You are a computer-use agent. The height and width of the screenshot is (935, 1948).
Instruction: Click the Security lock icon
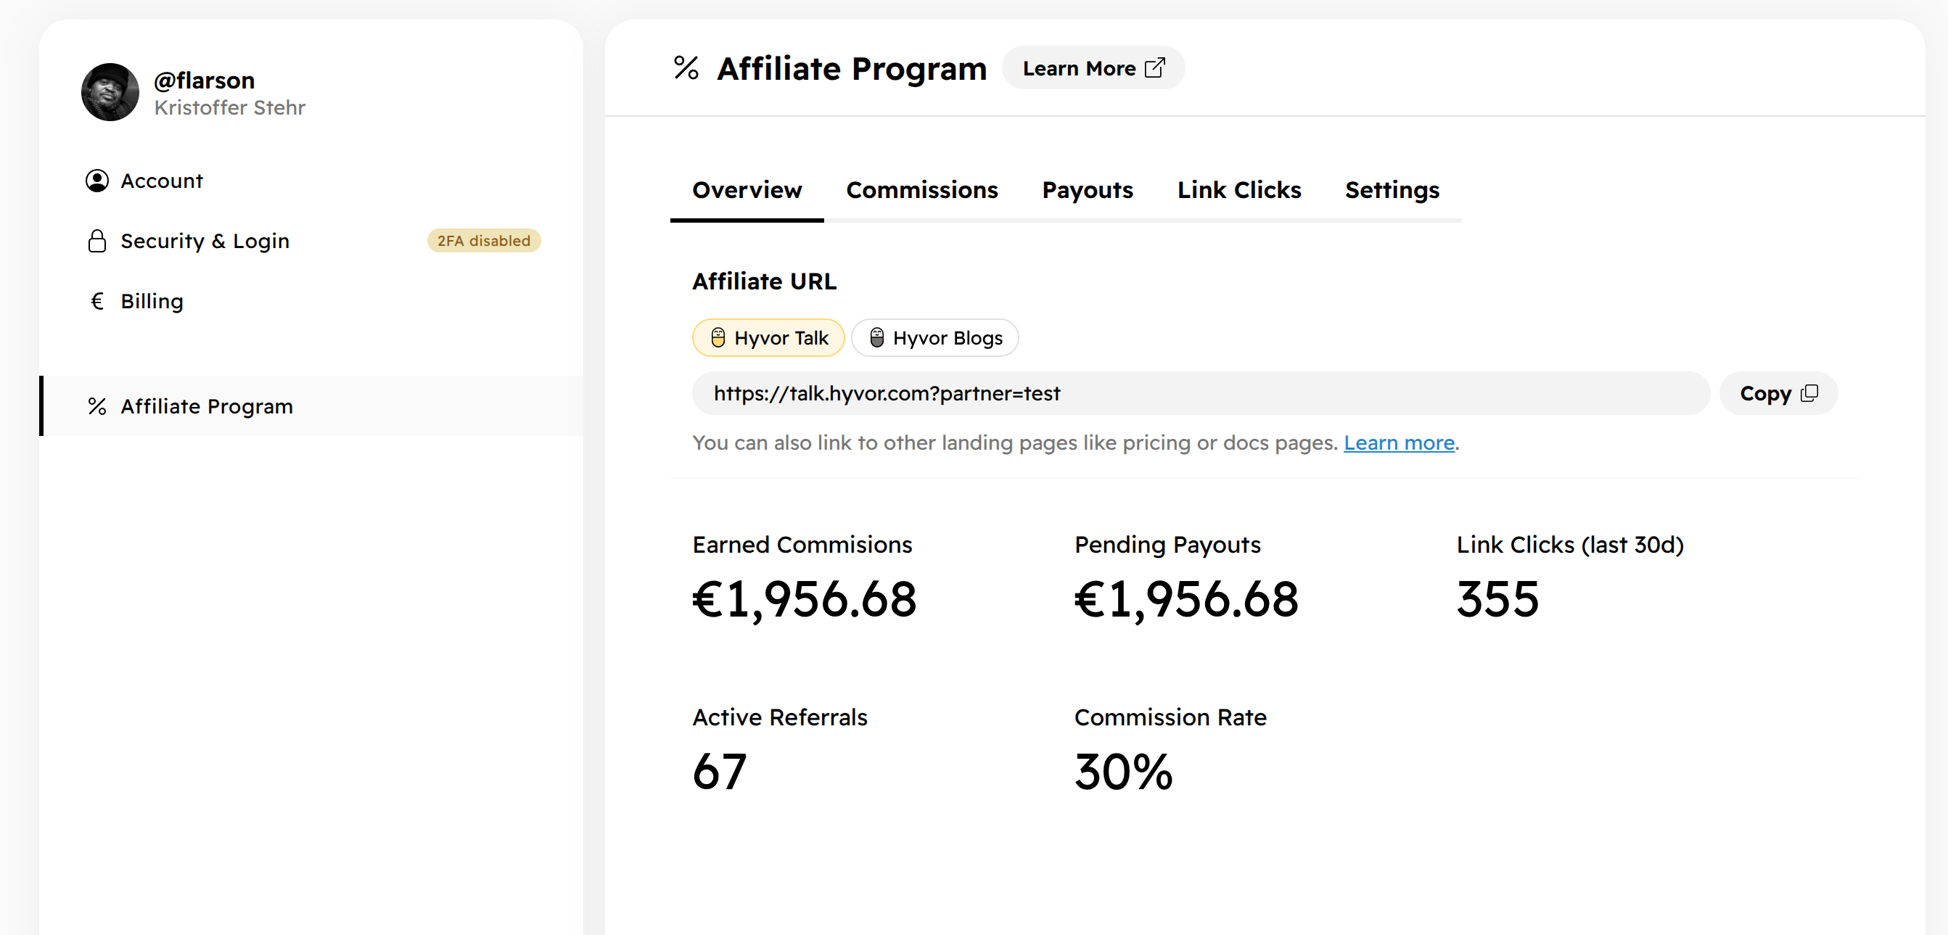96,241
